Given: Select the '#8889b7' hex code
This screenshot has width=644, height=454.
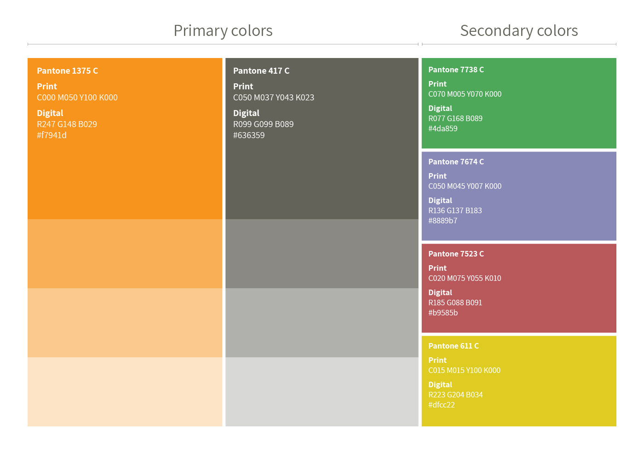Looking at the screenshot, I should click(x=443, y=221).
